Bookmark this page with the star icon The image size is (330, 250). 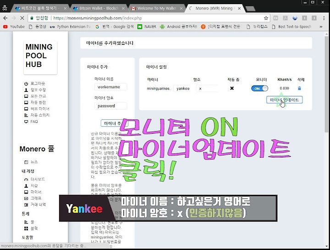coord(266,18)
